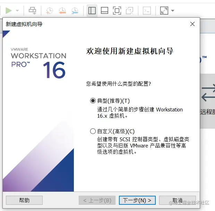Click the 欢迎使用新建虚拟机向导 heading text

tap(130, 51)
